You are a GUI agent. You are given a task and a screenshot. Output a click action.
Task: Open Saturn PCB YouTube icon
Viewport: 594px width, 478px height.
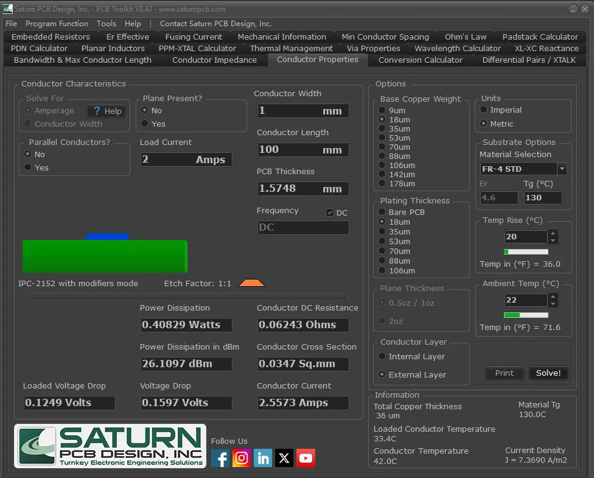[x=306, y=458]
